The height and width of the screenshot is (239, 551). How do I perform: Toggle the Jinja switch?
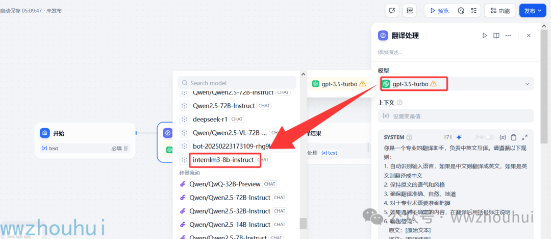coord(489,137)
